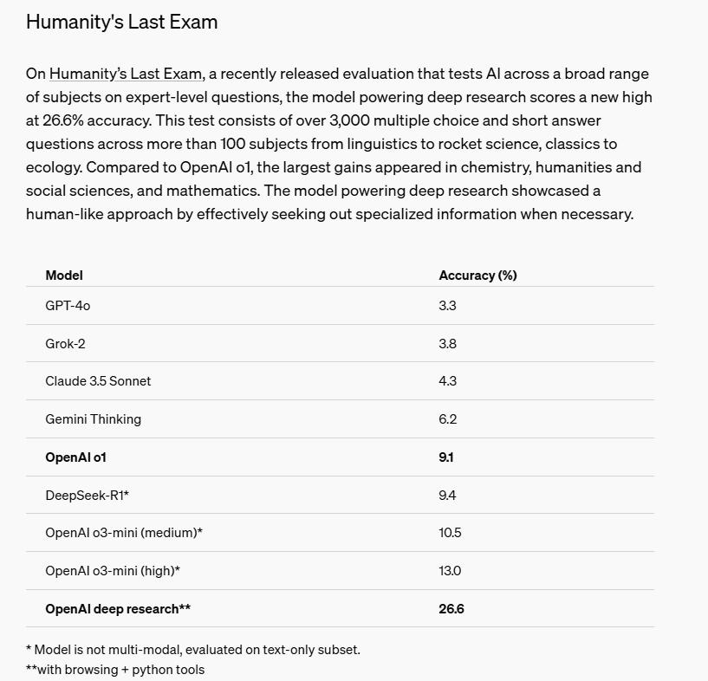
Task: Click the OpenAI o3-mini (high)* entry
Action: click(113, 571)
